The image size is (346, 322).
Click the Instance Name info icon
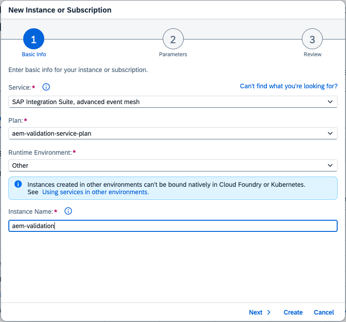pos(68,211)
